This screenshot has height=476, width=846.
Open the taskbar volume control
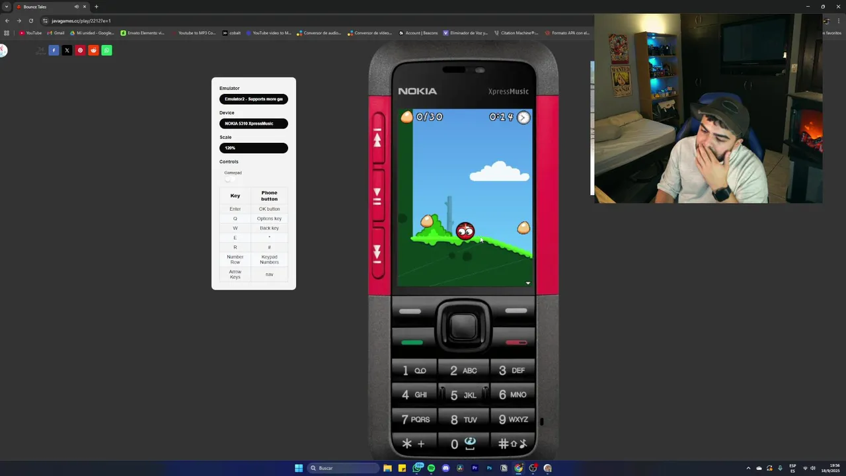tap(812, 468)
